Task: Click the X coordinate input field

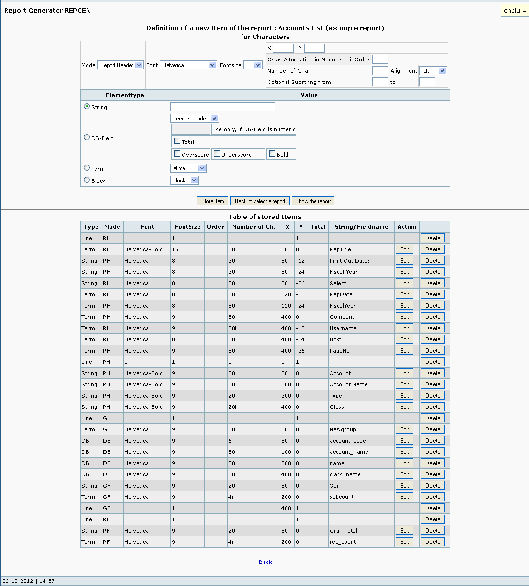Action: tap(283, 48)
